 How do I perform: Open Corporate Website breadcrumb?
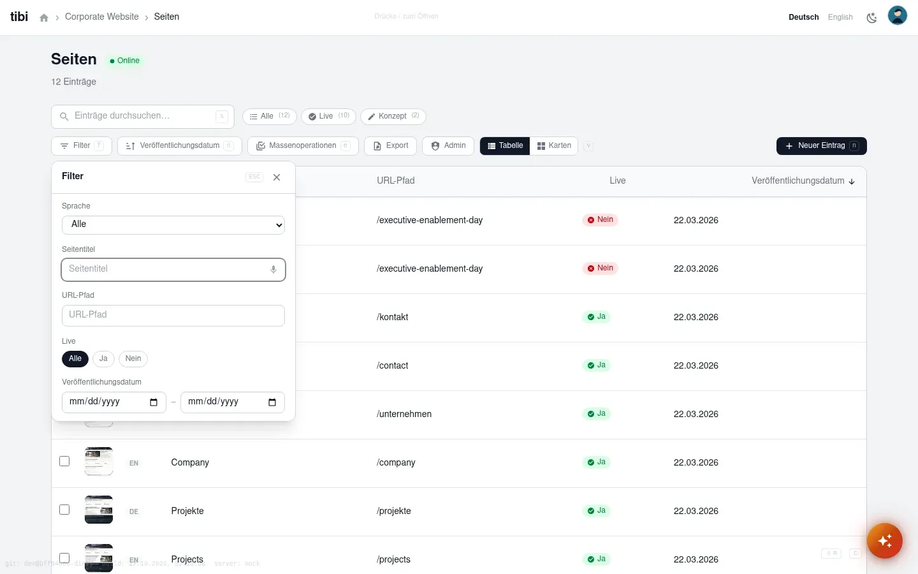click(102, 17)
